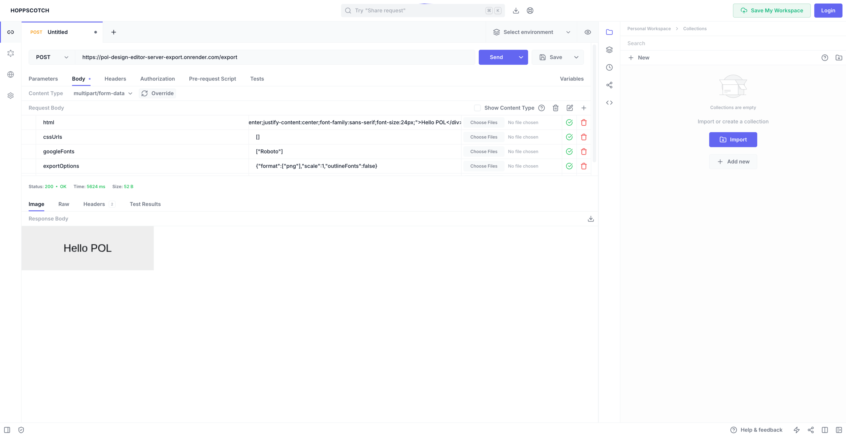This screenshot has width=846, height=437.
Task: Switch to the Raw response tab
Action: 63,204
